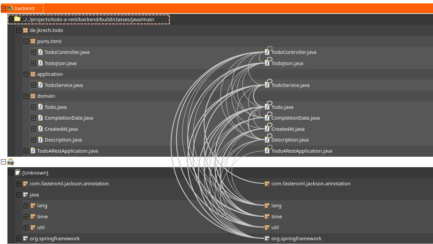433x244 pixels.
Task: Click the application package icon
Action: coord(33,74)
